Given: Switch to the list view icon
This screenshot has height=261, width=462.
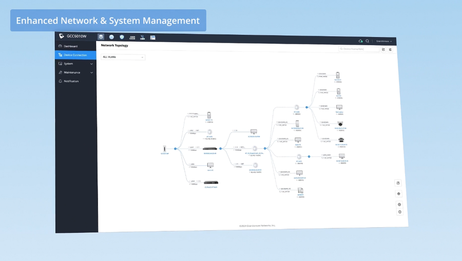Looking at the screenshot, I should pyautogui.click(x=391, y=49).
